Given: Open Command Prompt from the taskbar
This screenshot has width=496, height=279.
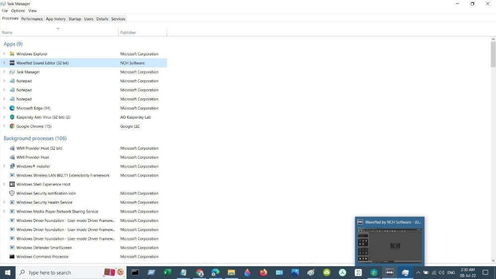Looking at the screenshot, I should click(135, 273).
